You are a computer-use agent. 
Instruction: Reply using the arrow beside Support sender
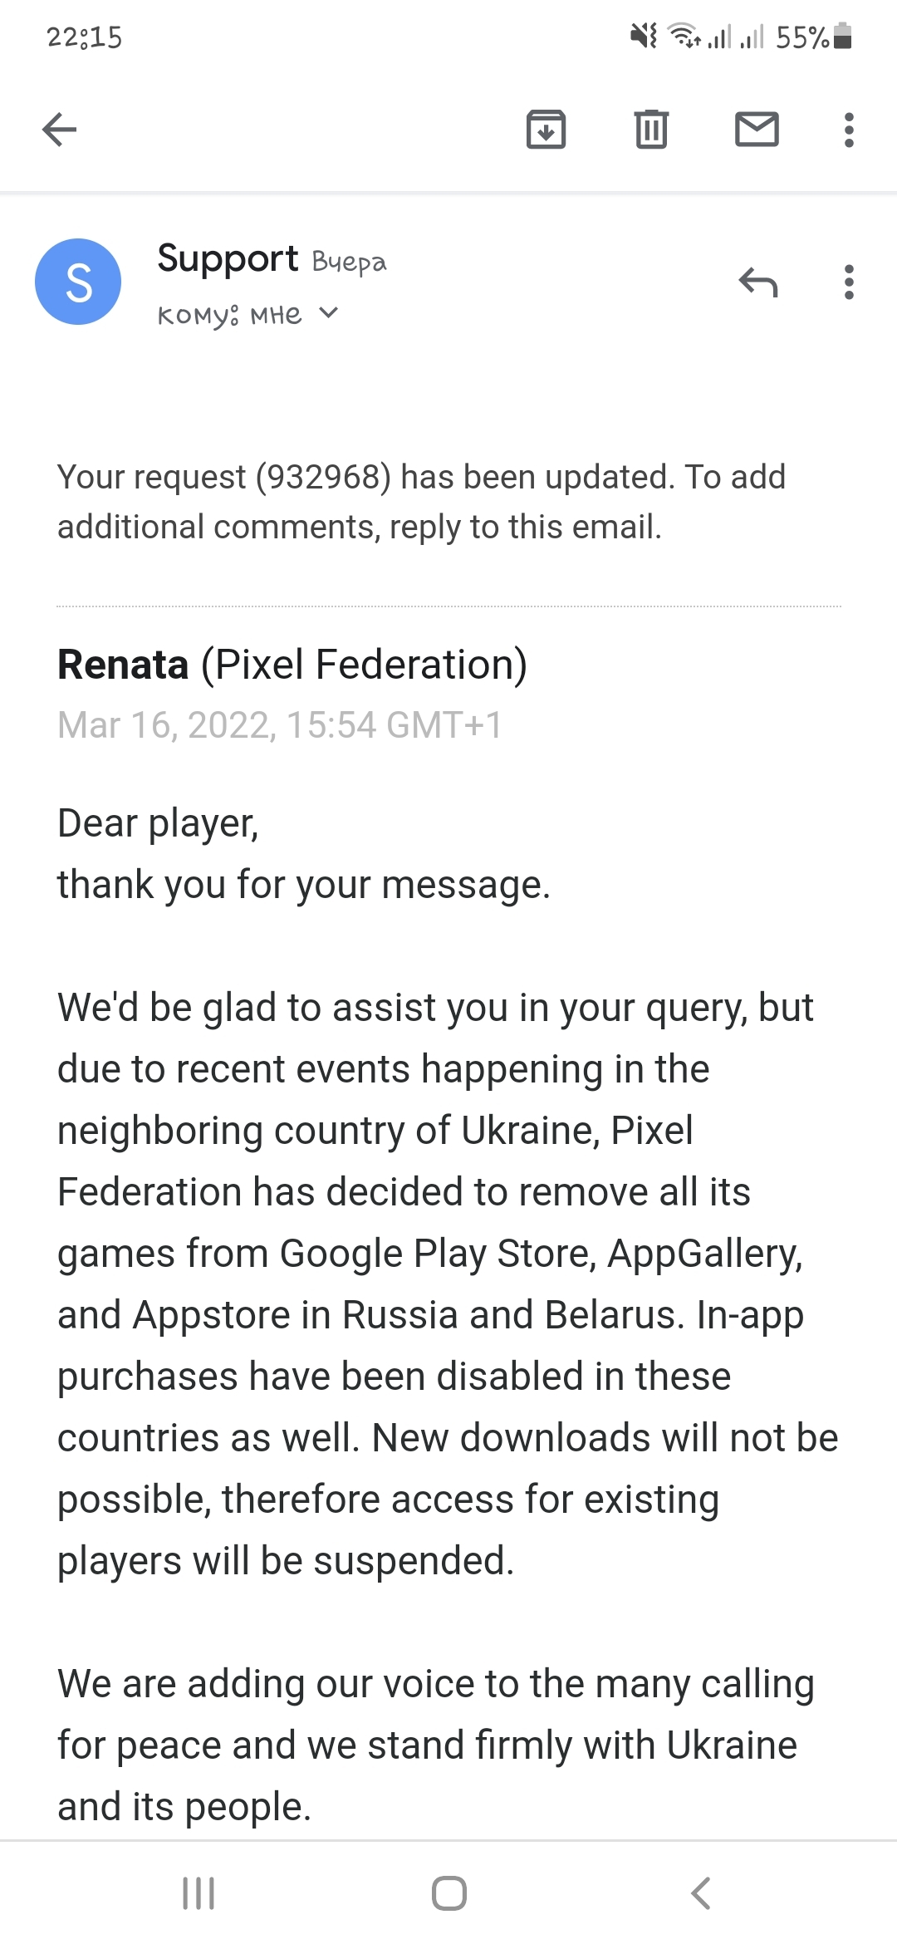[757, 282]
